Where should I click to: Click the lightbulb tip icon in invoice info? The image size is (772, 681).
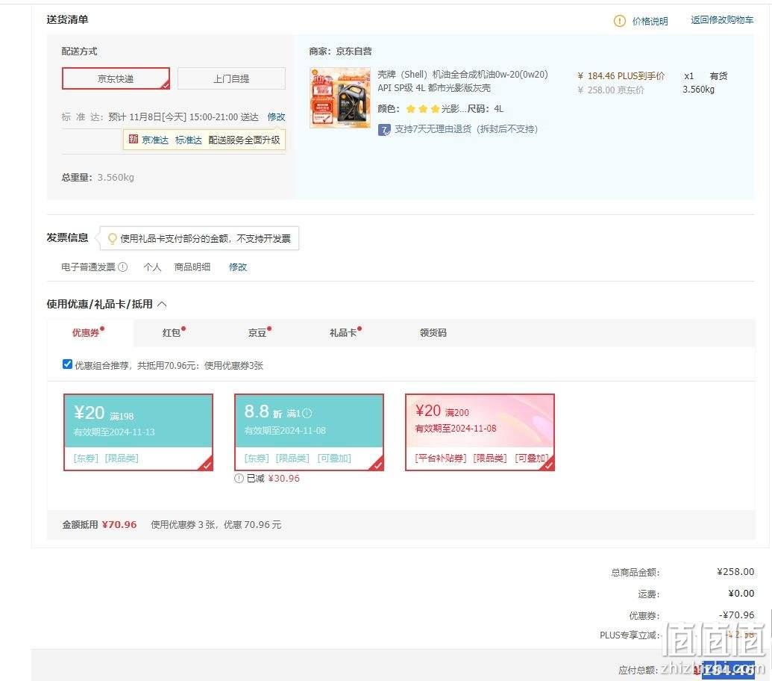tap(112, 238)
